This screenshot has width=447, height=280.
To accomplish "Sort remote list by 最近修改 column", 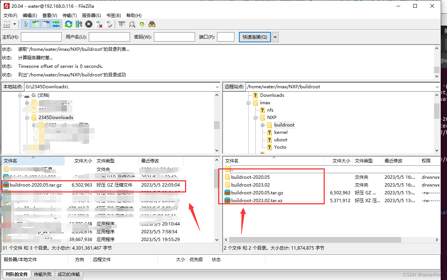I will pos(401,161).
